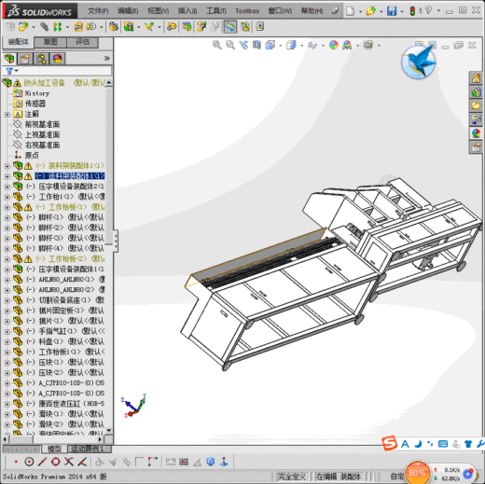This screenshot has width=485, height=484.
Task: Open the PropertyManager tab icon
Action: pyautogui.click(x=25, y=59)
